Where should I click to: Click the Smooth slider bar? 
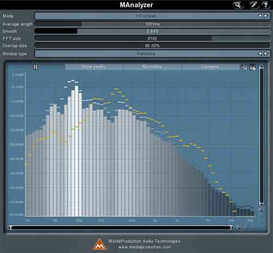click(152, 31)
